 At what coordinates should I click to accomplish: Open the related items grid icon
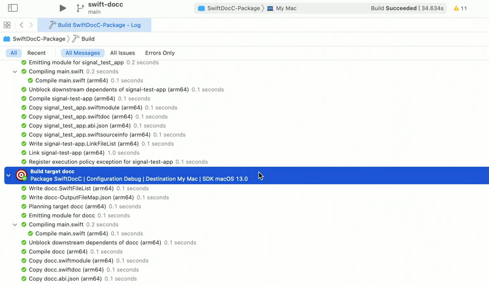7,25
